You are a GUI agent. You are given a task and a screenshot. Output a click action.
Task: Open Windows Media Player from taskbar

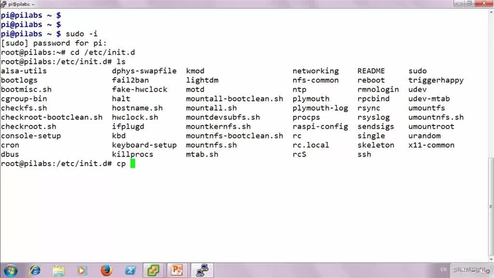point(82,270)
